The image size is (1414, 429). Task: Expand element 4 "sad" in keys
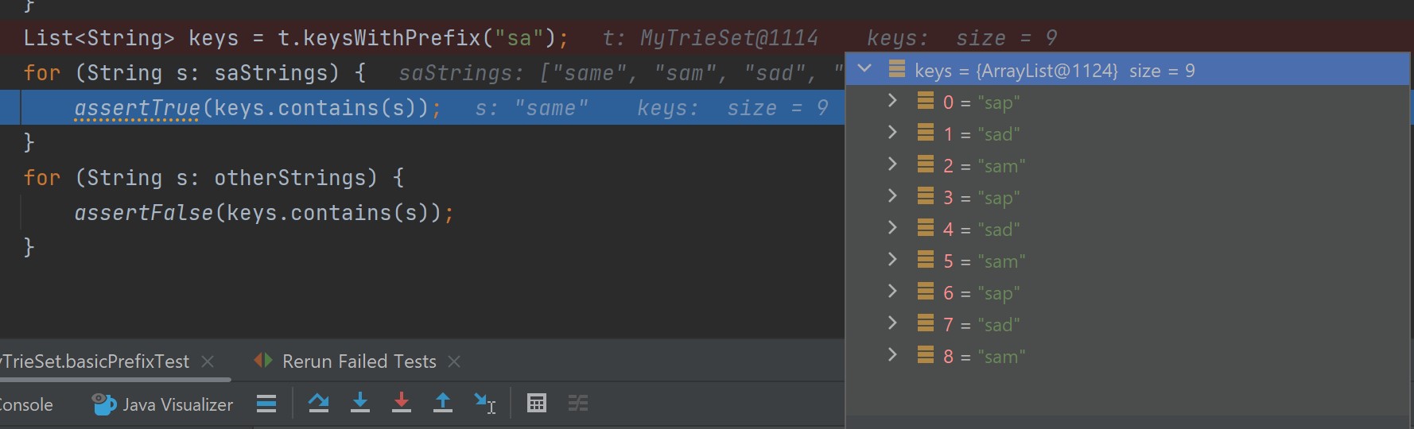[x=892, y=229]
